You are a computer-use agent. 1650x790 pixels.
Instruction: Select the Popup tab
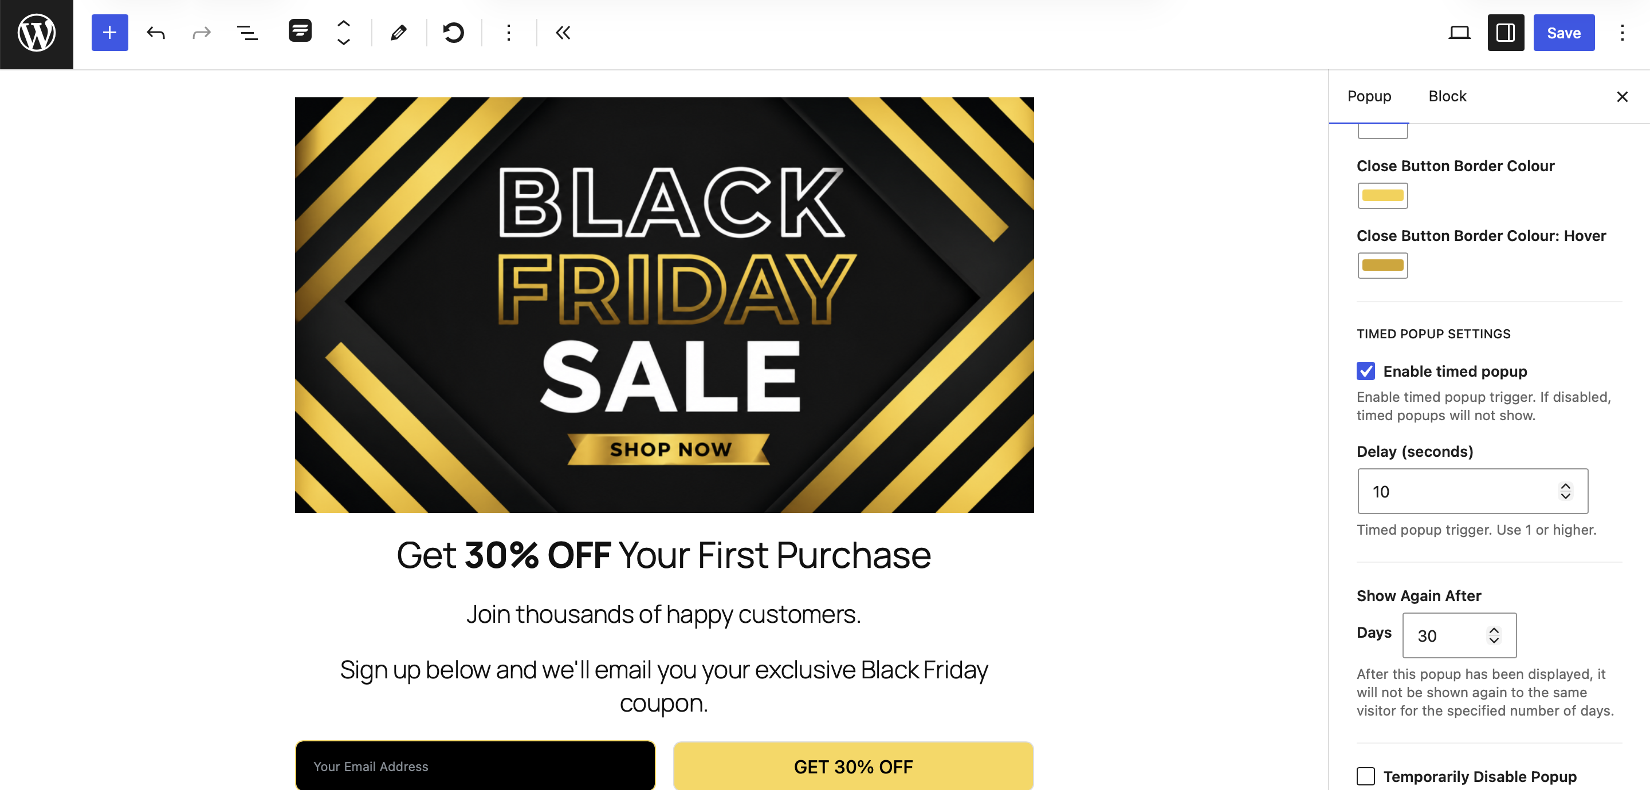pyautogui.click(x=1369, y=96)
